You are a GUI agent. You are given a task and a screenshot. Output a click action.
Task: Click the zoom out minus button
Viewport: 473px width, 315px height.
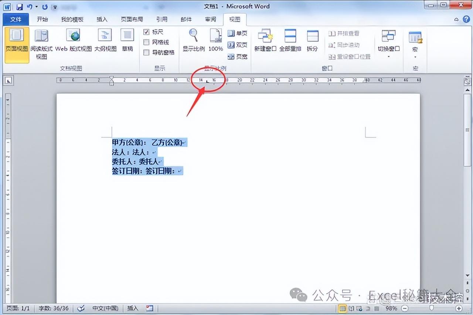pyautogui.click(x=405, y=308)
